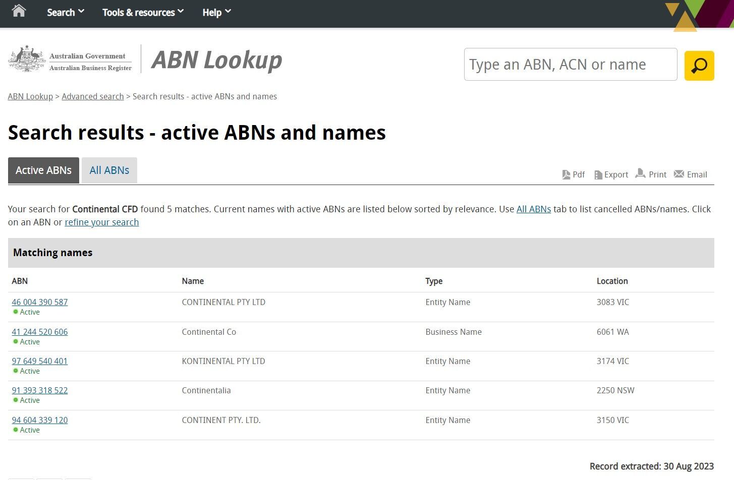
Task: Click the ABN Lookup site title
Action: tap(217, 60)
